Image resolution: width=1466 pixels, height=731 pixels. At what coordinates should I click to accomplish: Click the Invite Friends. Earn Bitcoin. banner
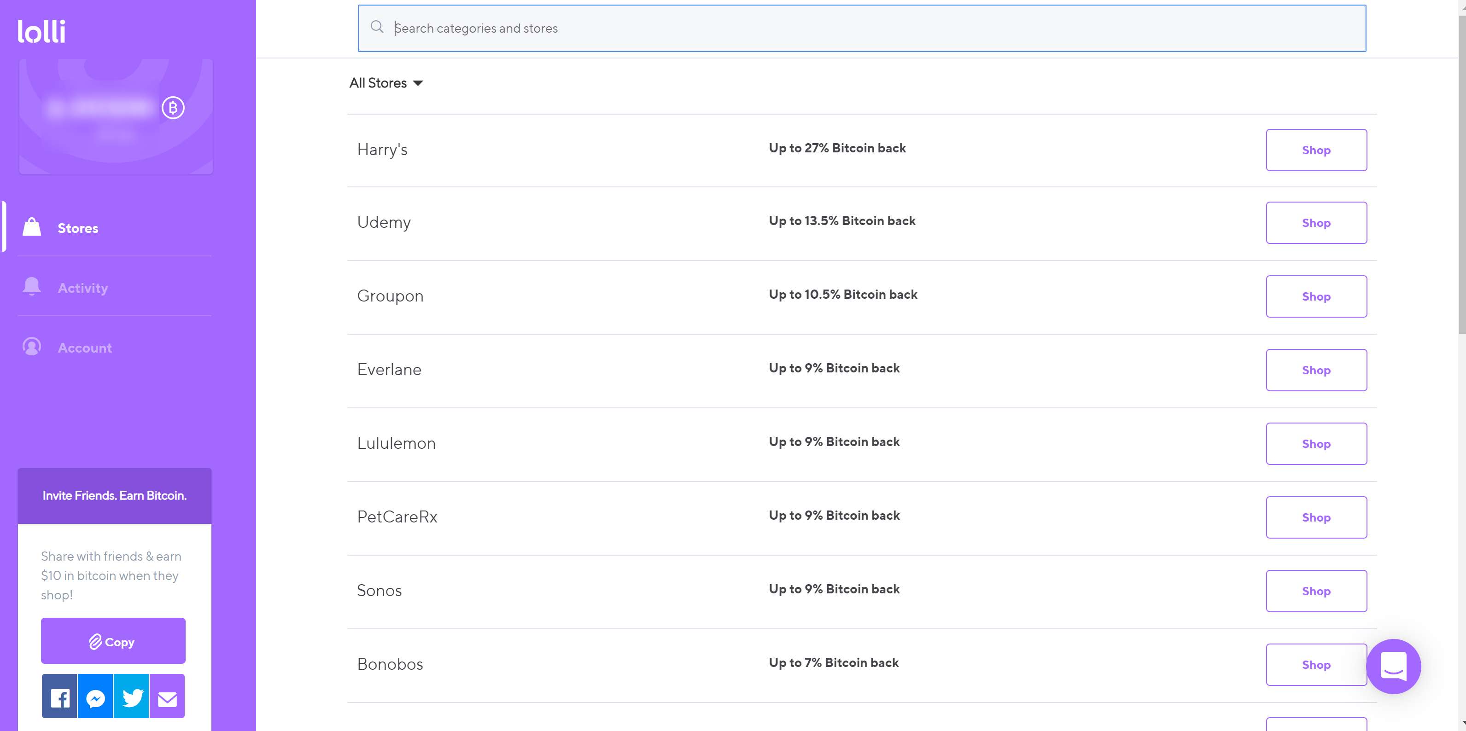point(114,495)
